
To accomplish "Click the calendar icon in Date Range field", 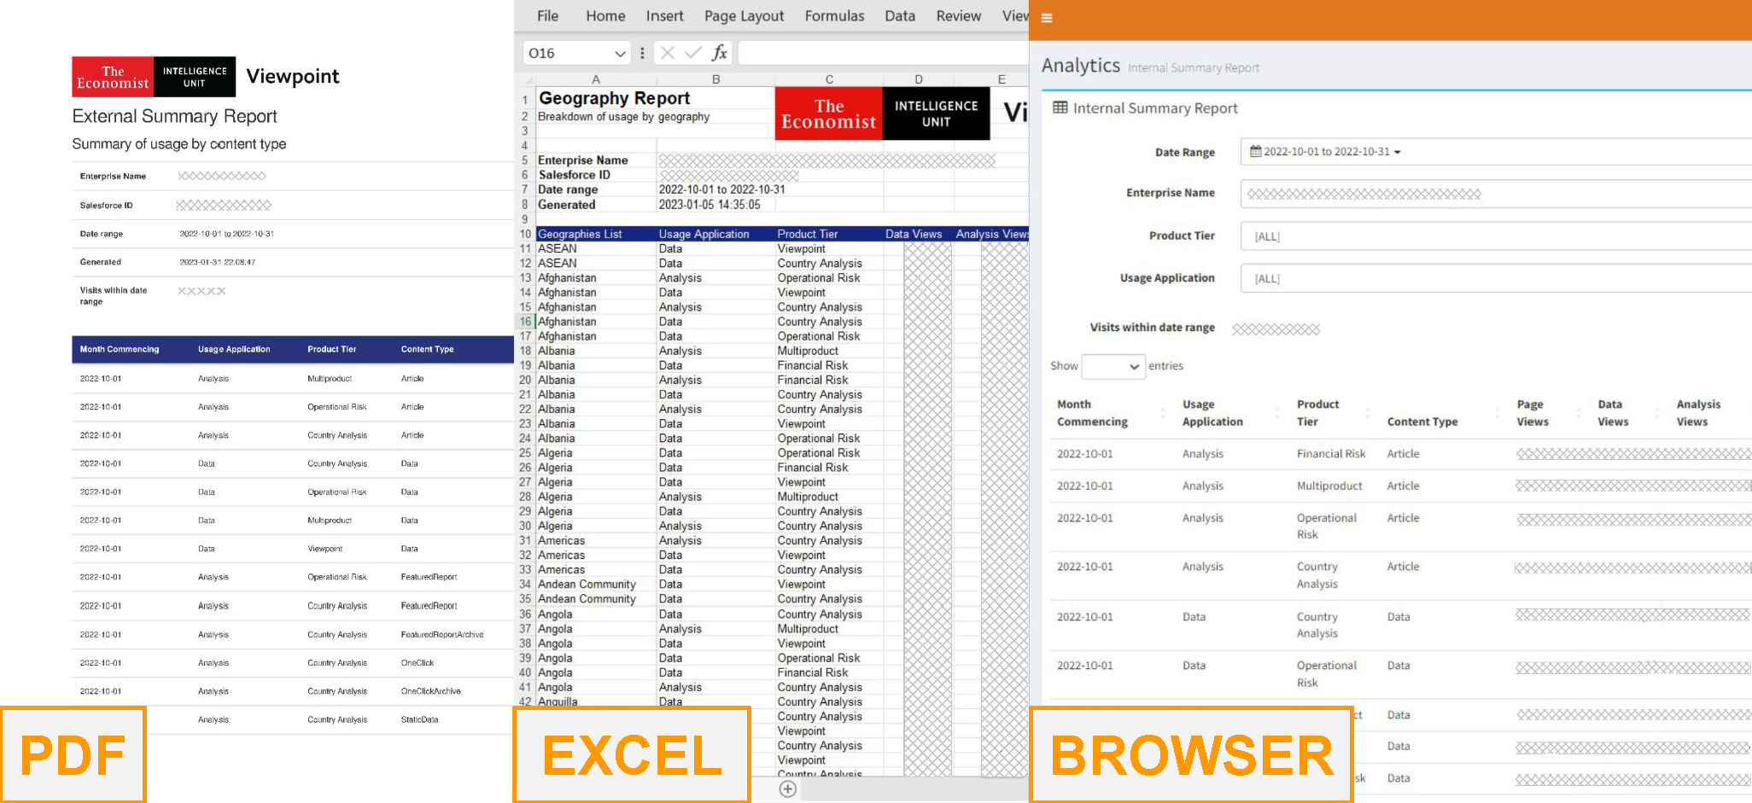I will (1255, 151).
